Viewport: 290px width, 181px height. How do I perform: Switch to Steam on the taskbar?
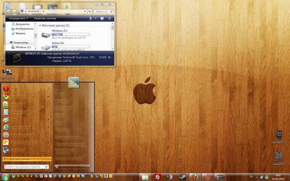tap(183, 177)
